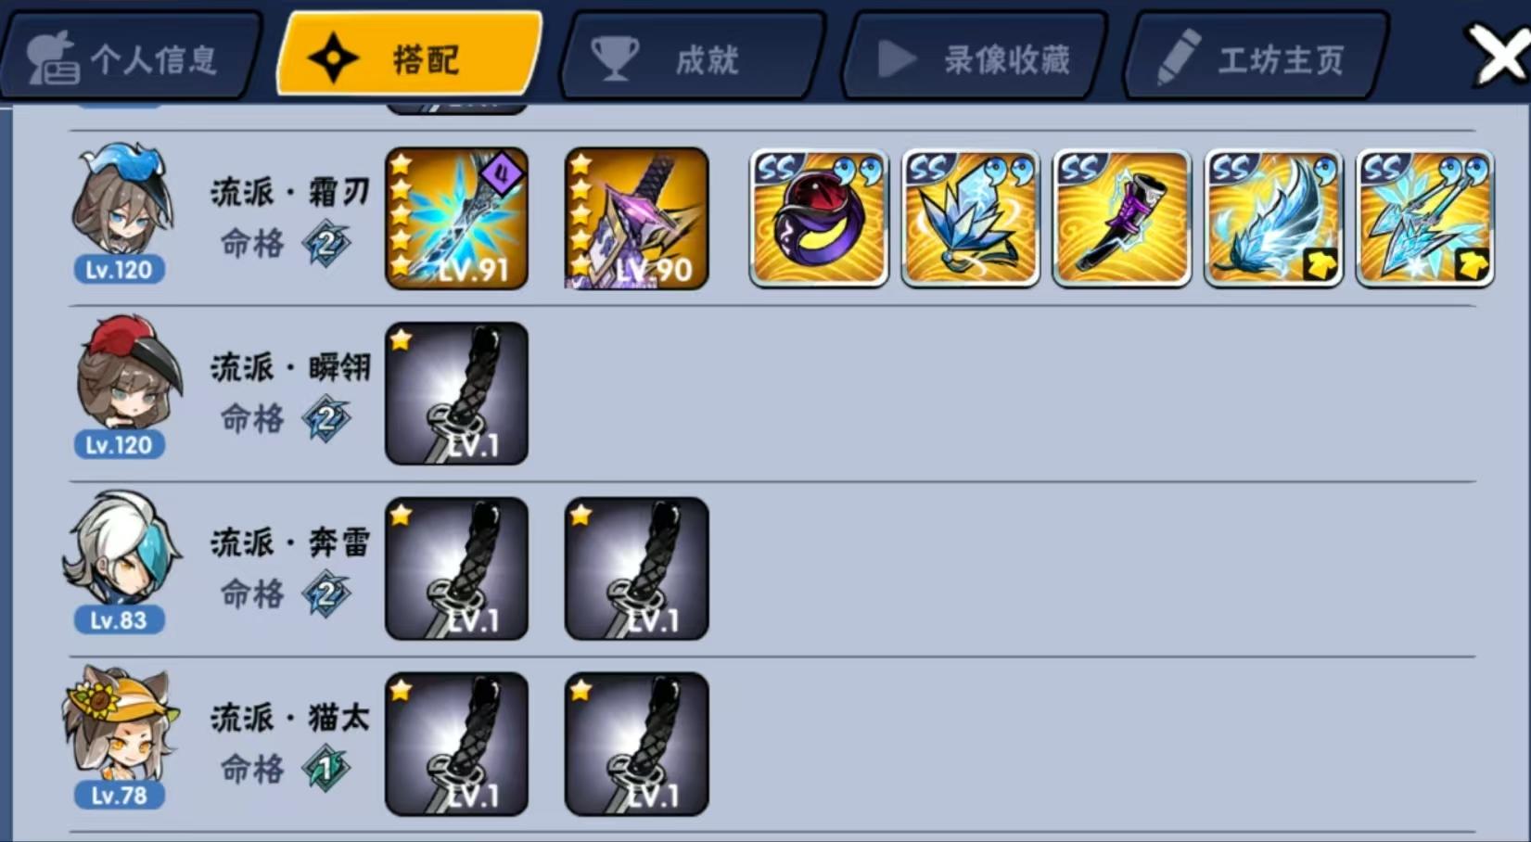Tap the SS ice crystal flower item
The image size is (1531, 842).
pyautogui.click(x=970, y=219)
